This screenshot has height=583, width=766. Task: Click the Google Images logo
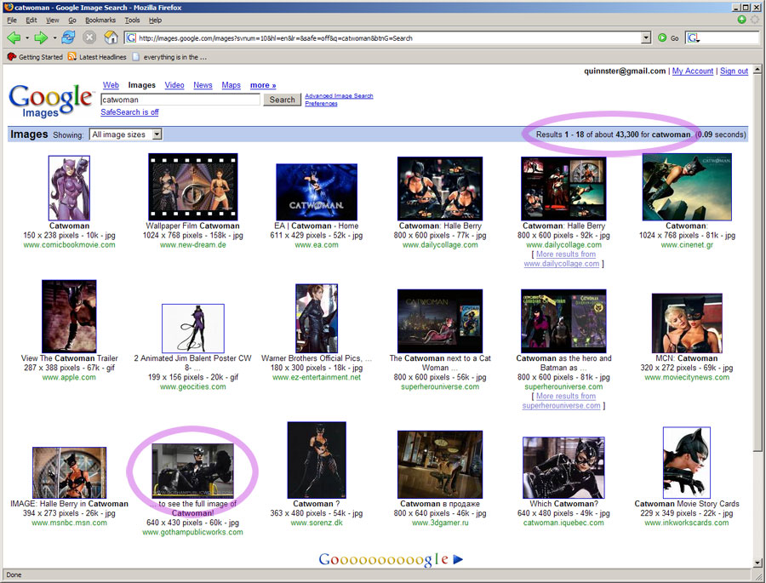[50, 100]
